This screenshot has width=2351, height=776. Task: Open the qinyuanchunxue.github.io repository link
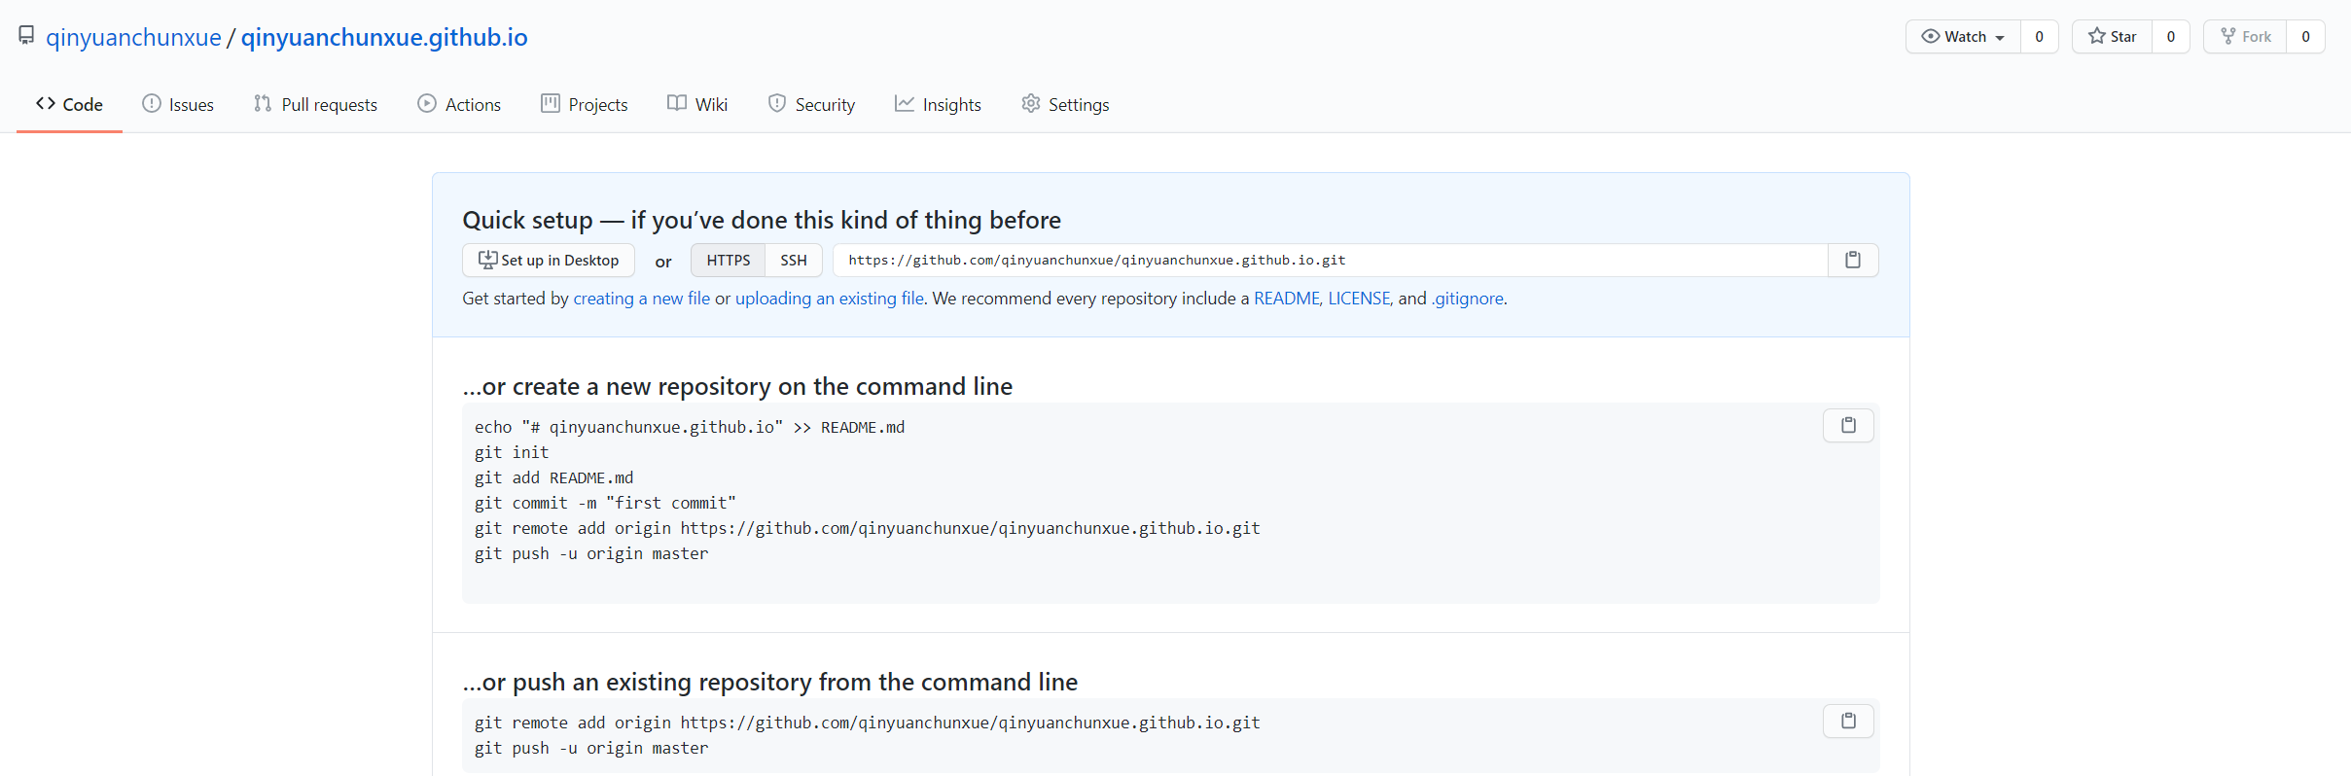tap(384, 37)
